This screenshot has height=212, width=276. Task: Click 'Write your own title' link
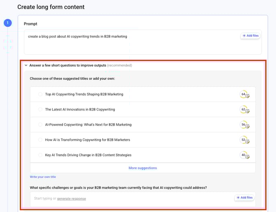coord(43,177)
